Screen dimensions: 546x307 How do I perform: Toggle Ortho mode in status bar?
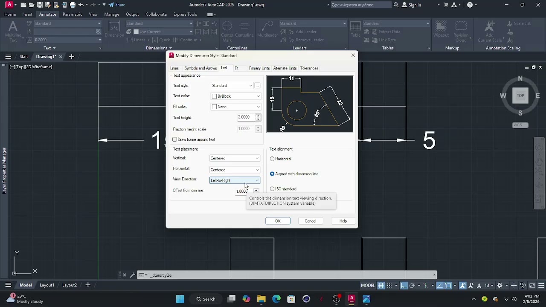[x=404, y=286]
